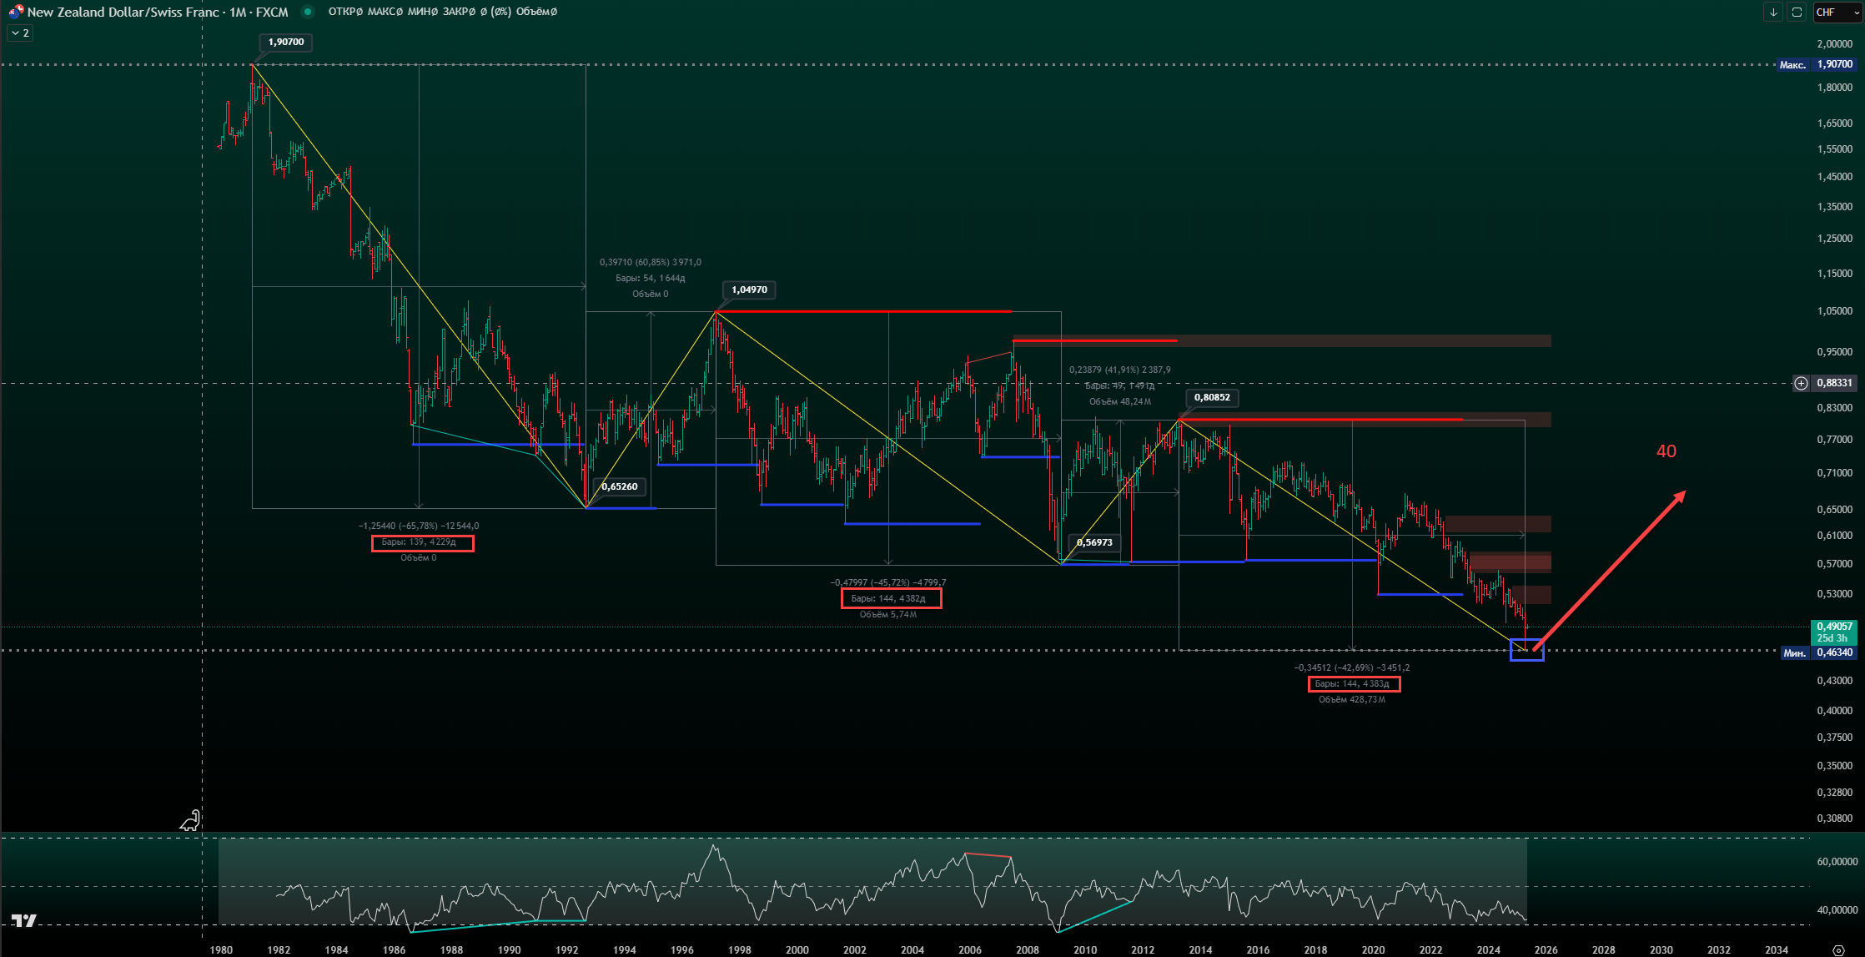
Task: Click the -0,47997 (-45,72%) measurement text
Action: [888, 582]
